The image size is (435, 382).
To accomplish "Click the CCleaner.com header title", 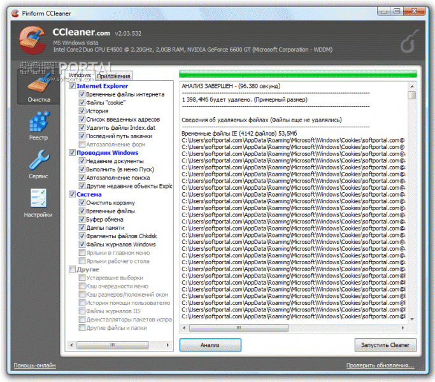I will [81, 32].
